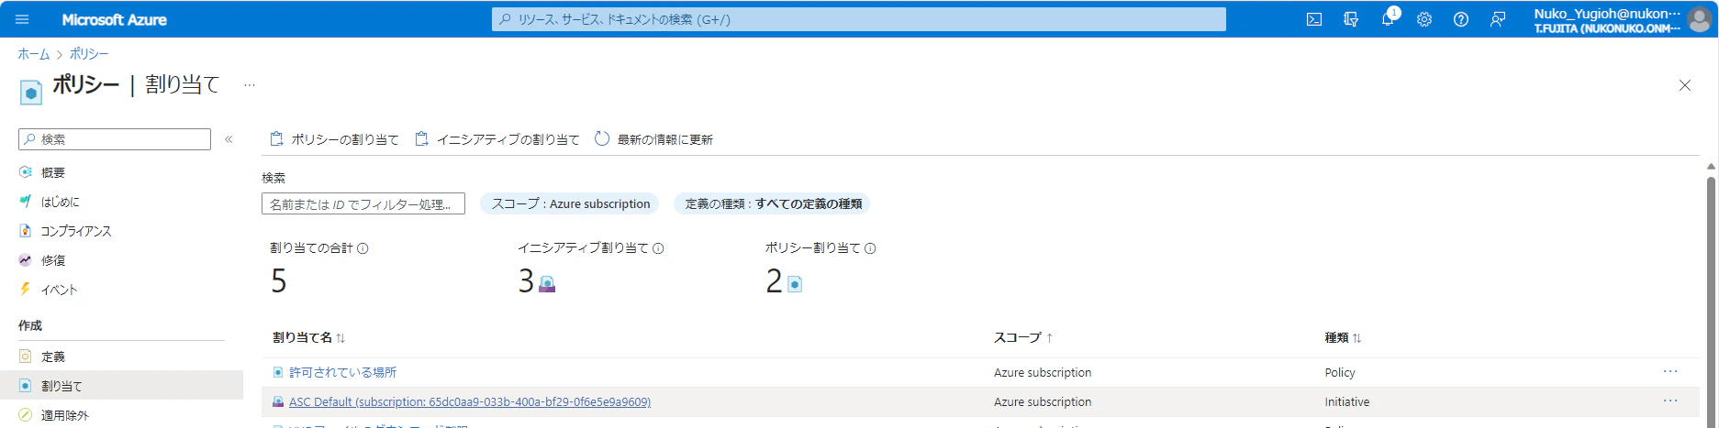Open the feedback icon
The image size is (1719, 428).
point(1498,19)
